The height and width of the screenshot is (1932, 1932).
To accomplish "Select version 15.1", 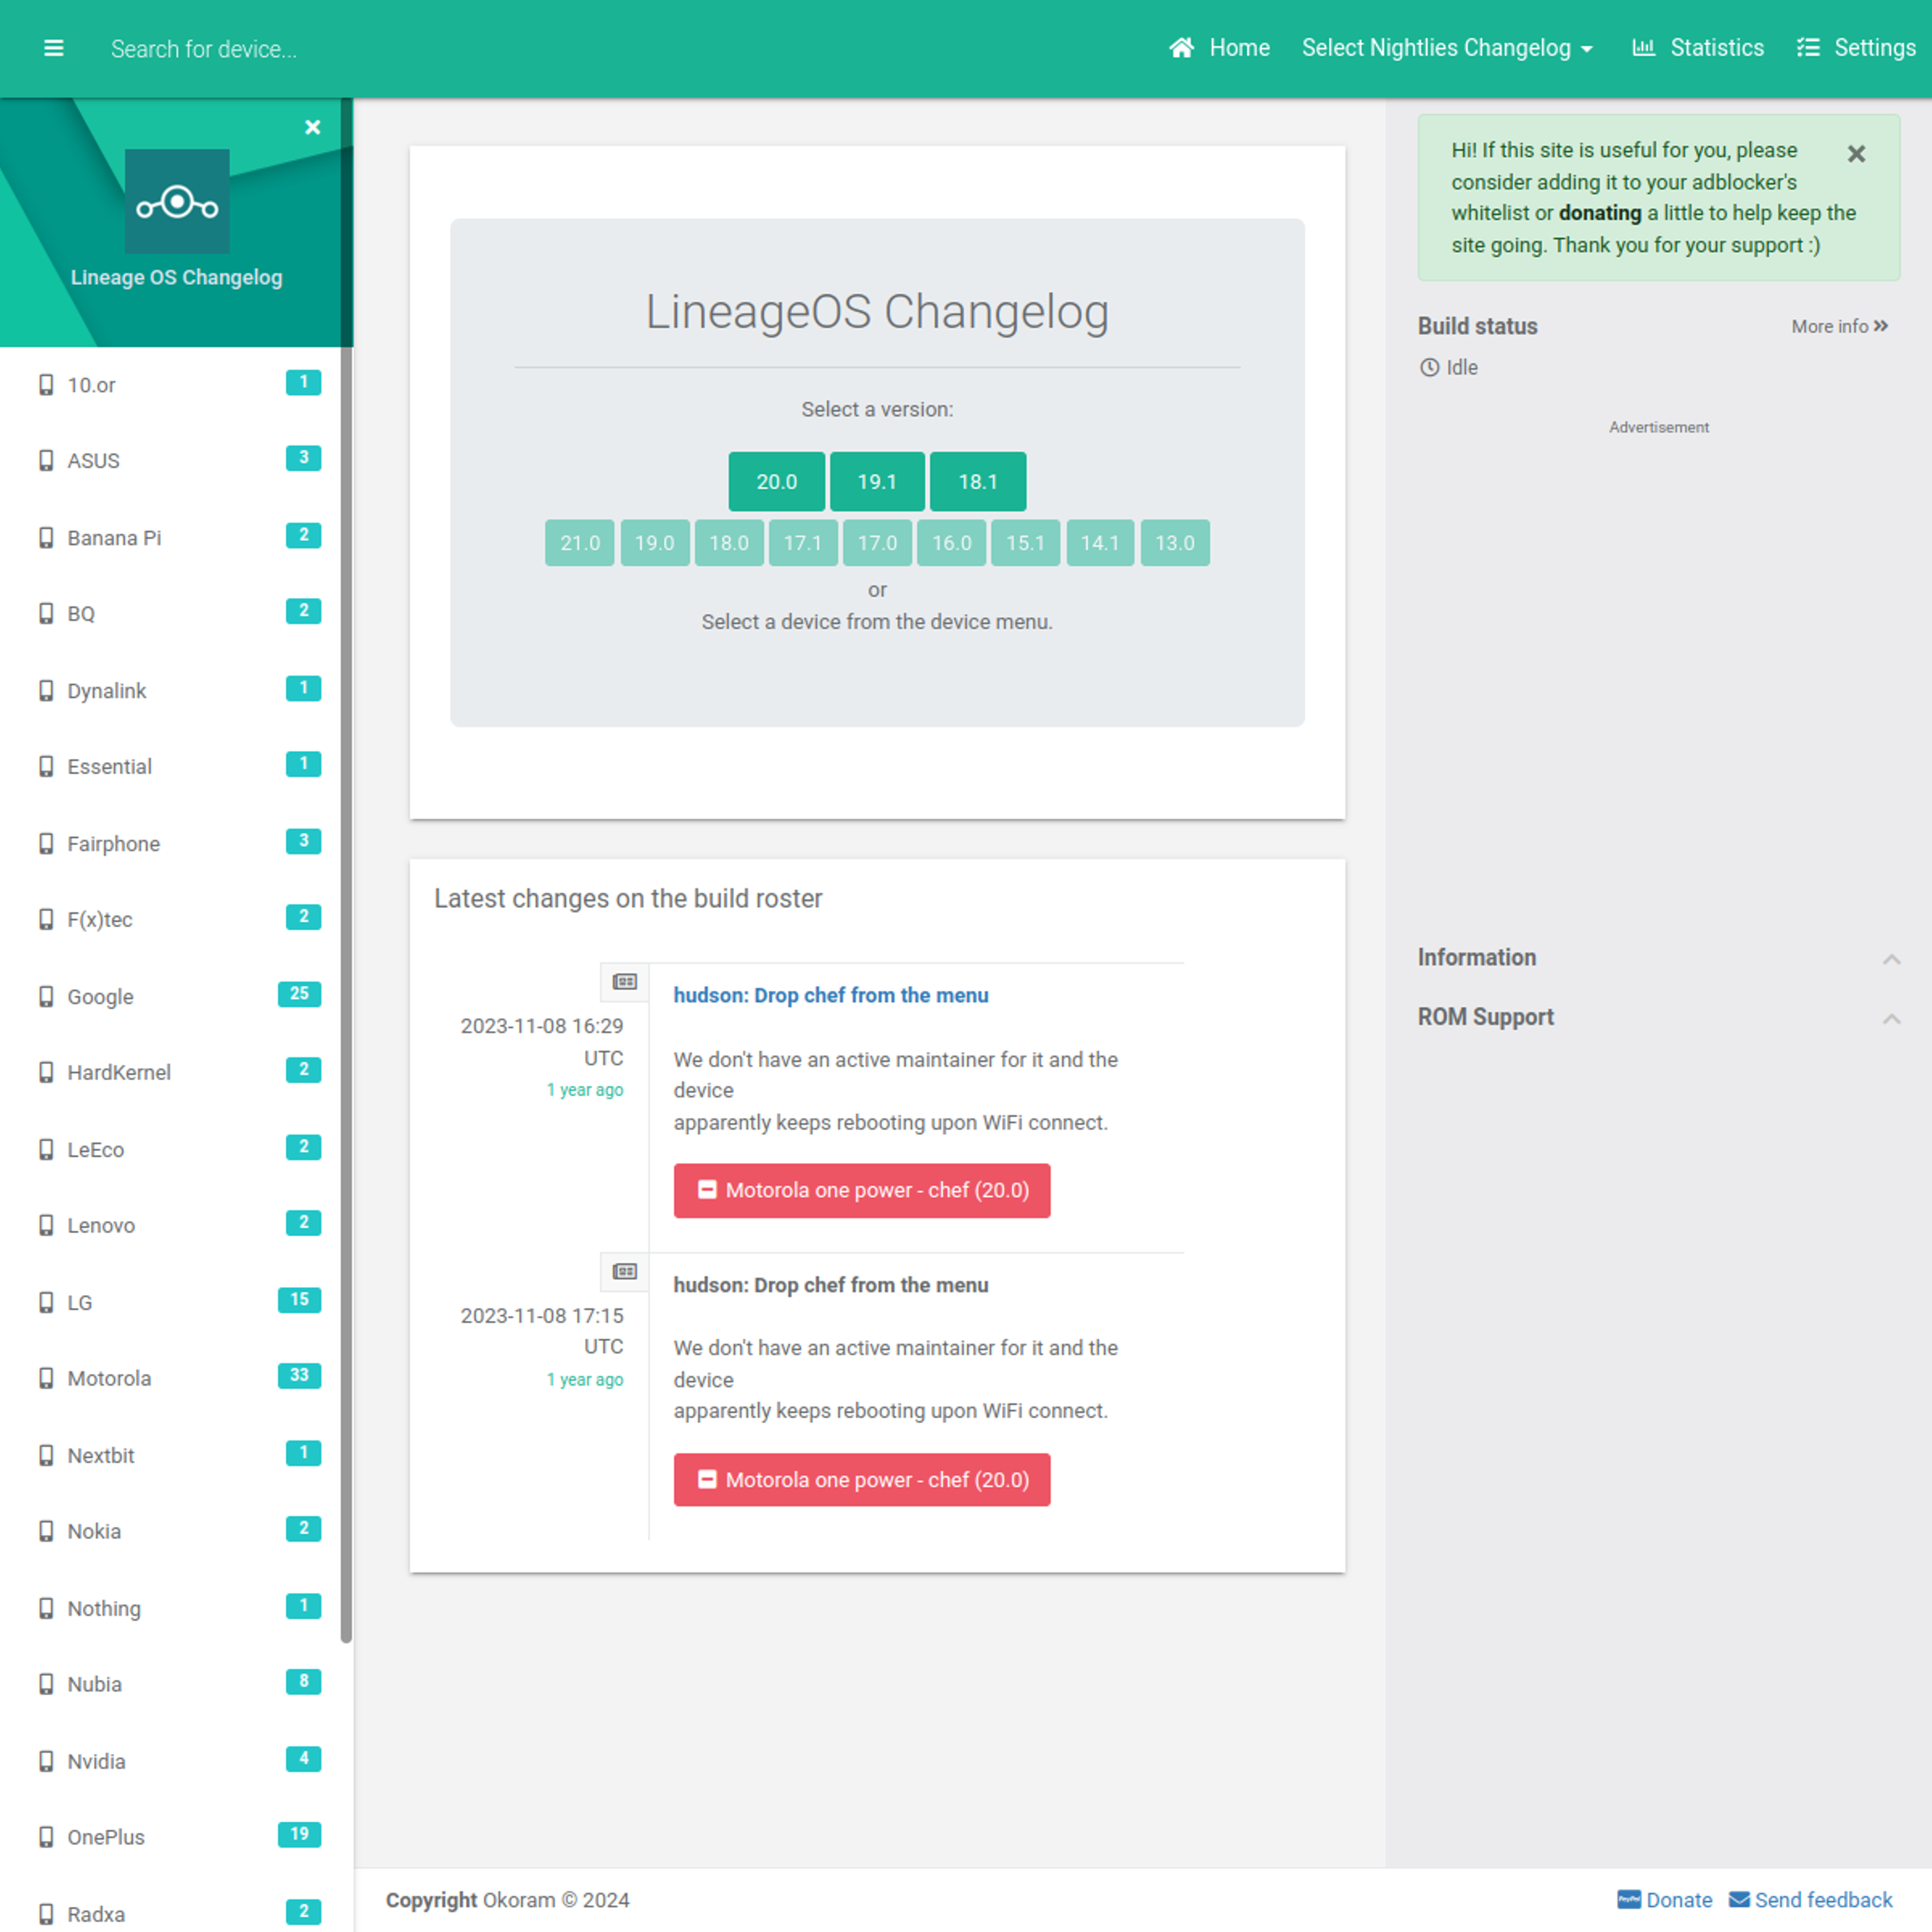I will click(1025, 543).
